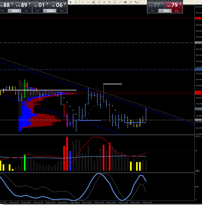Click the arrows objects icon
Image resolution: width=202 pixels, height=205 pixels.
pyautogui.click(x=136, y=2)
